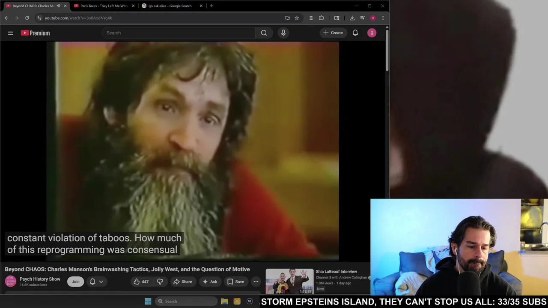This screenshot has width=548, height=308.
Task: Open media controls icon in toolbar
Action: coord(363,18)
